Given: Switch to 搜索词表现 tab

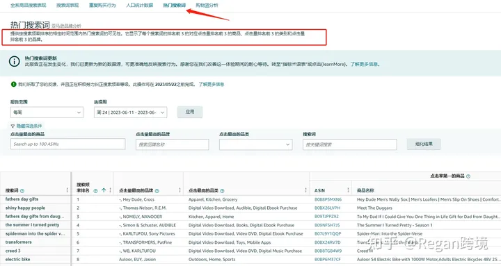Looking at the screenshot, I should (x=67, y=5).
